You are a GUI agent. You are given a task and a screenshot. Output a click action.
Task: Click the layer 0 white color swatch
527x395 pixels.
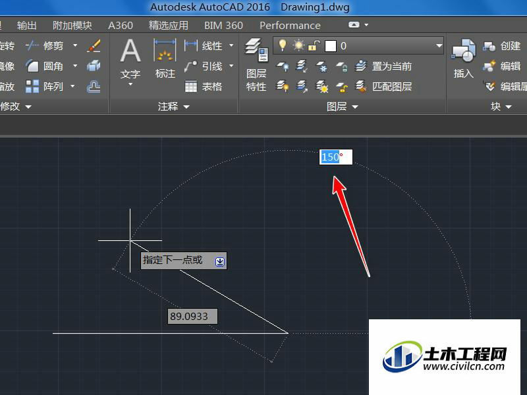331,46
